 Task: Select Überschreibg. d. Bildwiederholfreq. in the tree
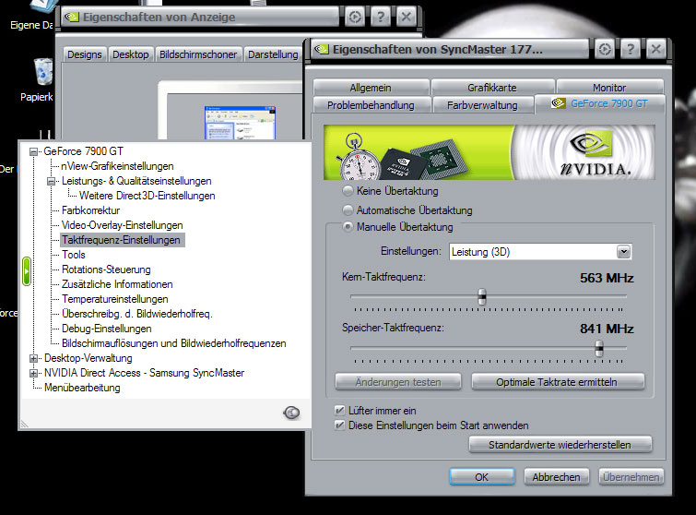click(x=137, y=314)
